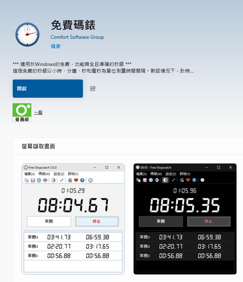Open the 設定(Z) menu in the light stopwatch window
Viewport: 243px width, 282px height.
[x=59, y=174]
